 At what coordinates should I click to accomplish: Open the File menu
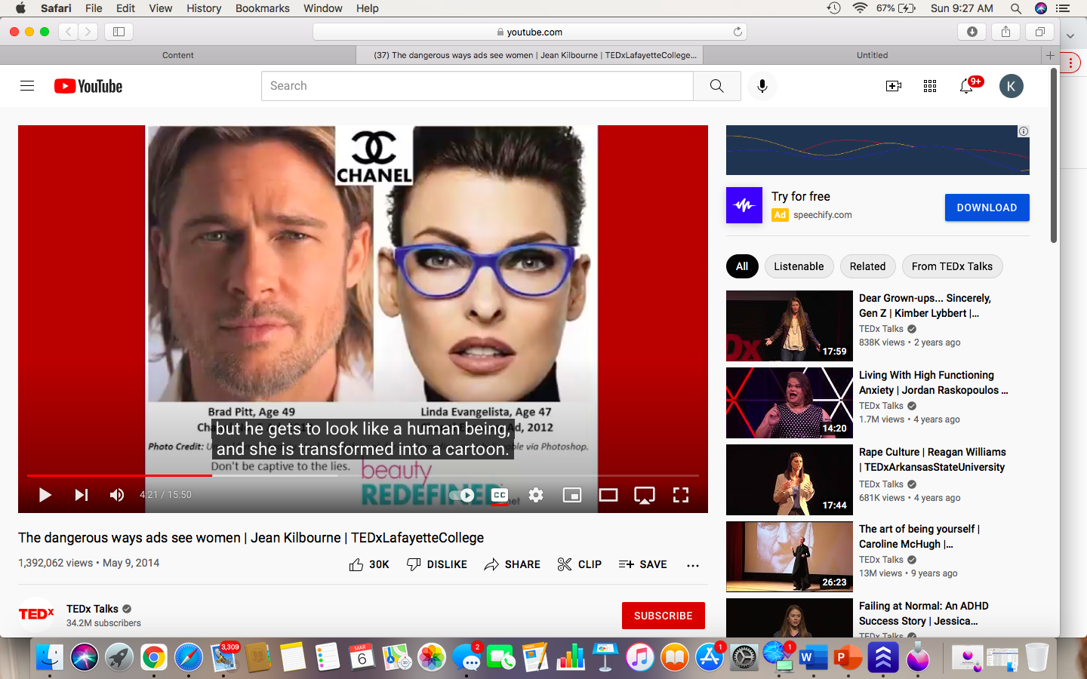[x=94, y=8]
